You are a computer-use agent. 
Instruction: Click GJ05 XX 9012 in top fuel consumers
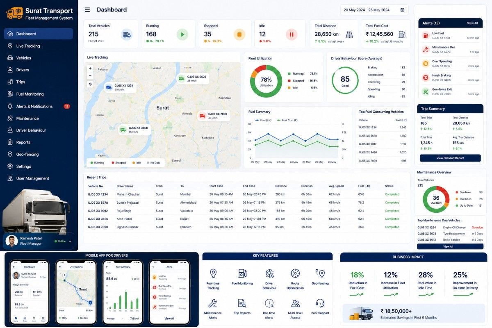[368, 144]
